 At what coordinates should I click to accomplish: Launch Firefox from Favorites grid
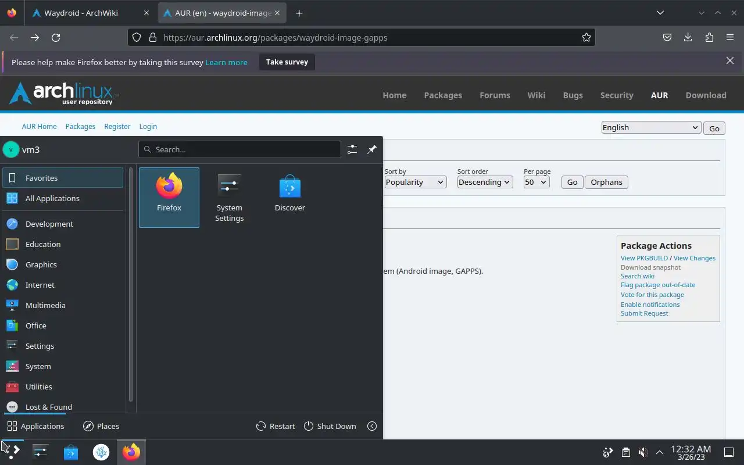pos(169,197)
